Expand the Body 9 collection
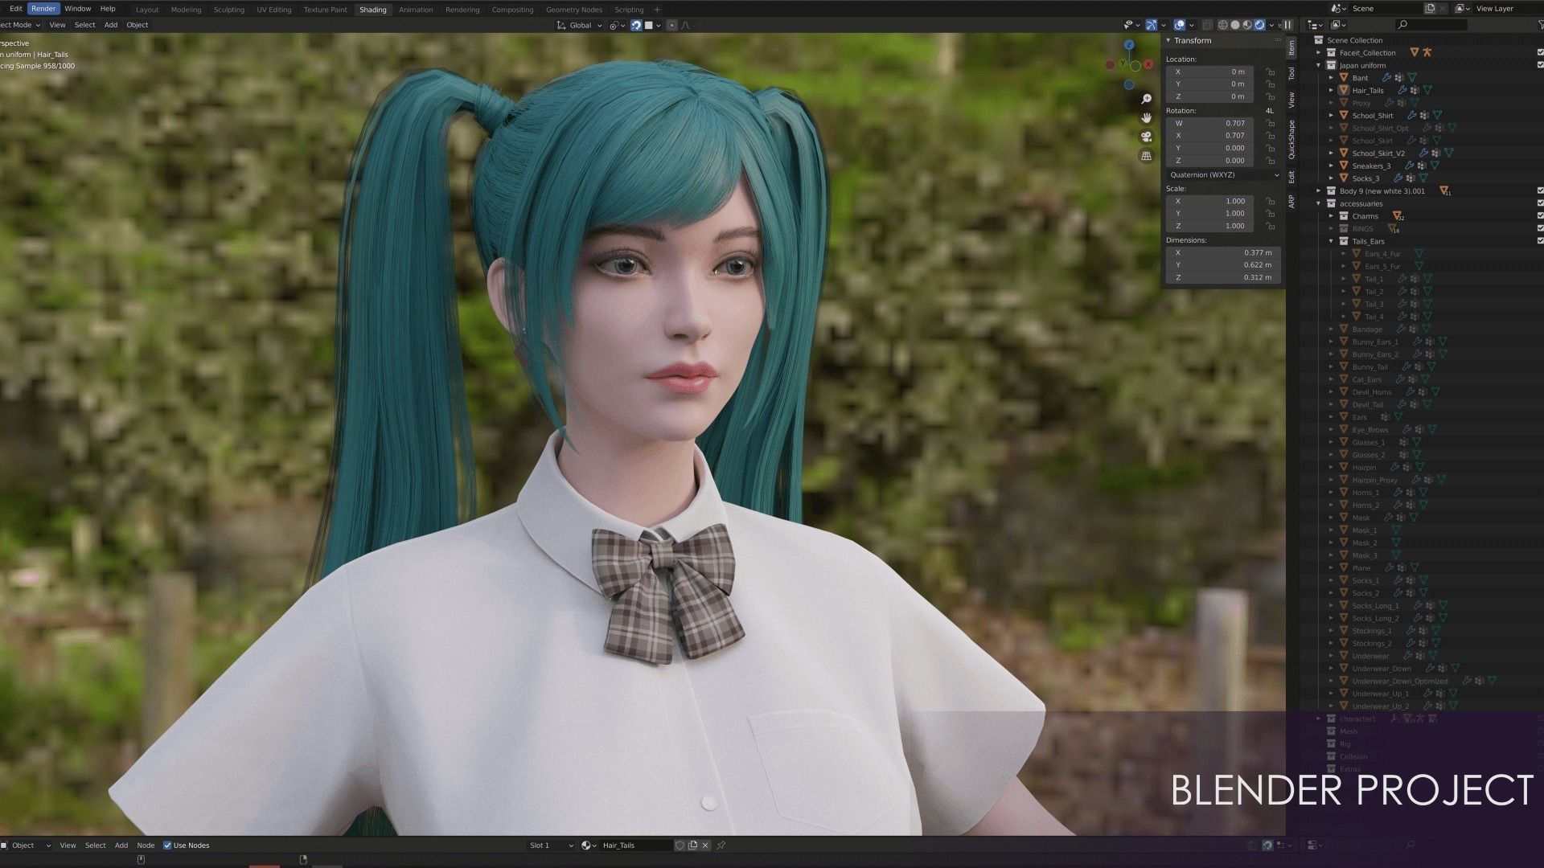This screenshot has width=1544, height=868. point(1319,191)
